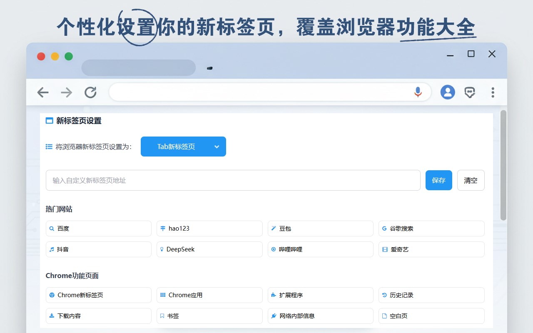Click the 新标签页设置 heading text
Viewport: 533px width, 333px height.
point(79,121)
